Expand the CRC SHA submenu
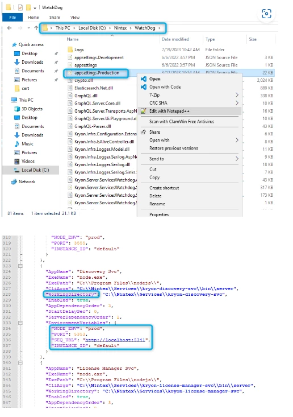The height and width of the screenshot is (417, 293). tap(190, 103)
